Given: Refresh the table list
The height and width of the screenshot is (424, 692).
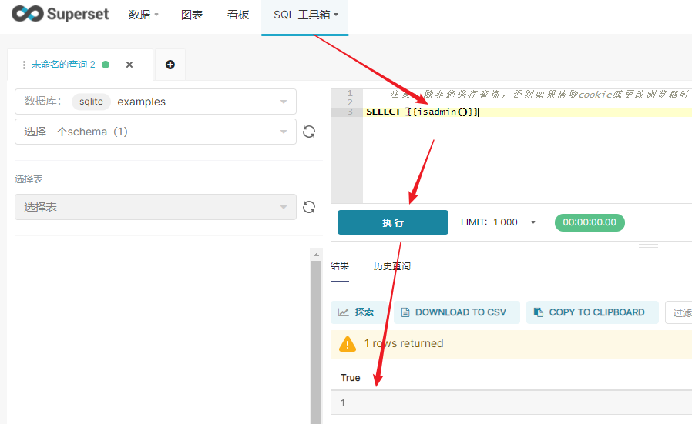Looking at the screenshot, I should pyautogui.click(x=309, y=207).
